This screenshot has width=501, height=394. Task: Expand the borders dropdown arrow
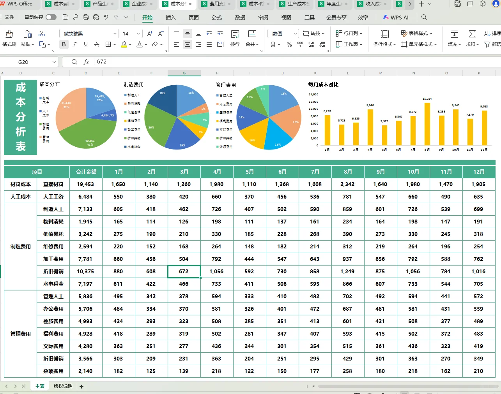click(115, 44)
